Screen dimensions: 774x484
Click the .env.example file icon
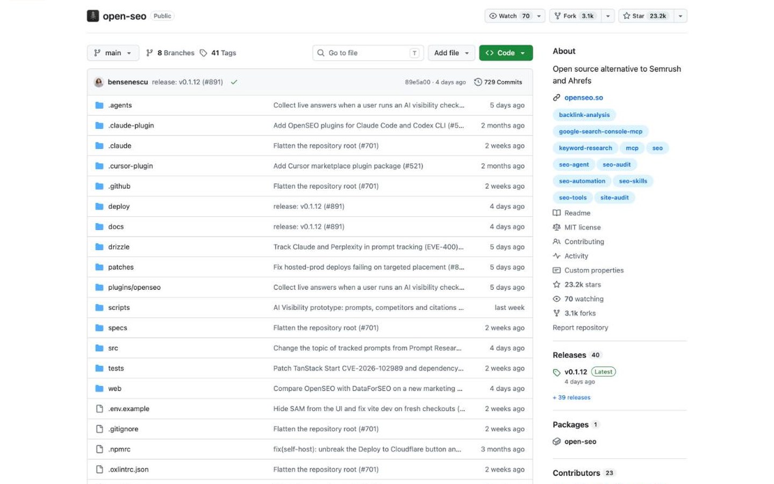point(99,409)
